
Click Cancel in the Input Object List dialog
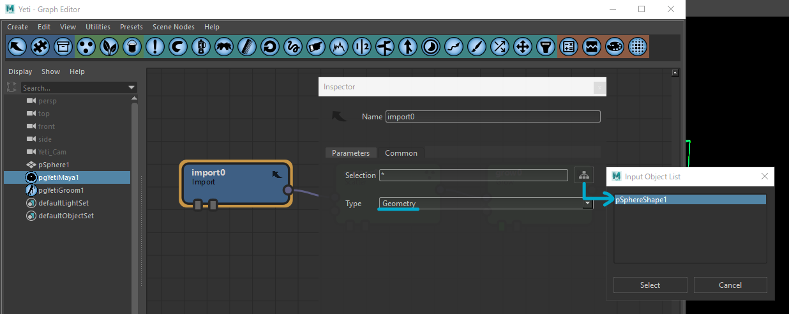730,285
